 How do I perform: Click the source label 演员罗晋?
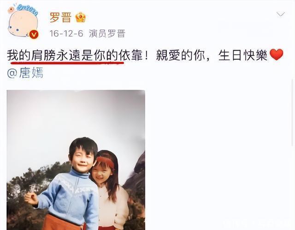[107, 34]
